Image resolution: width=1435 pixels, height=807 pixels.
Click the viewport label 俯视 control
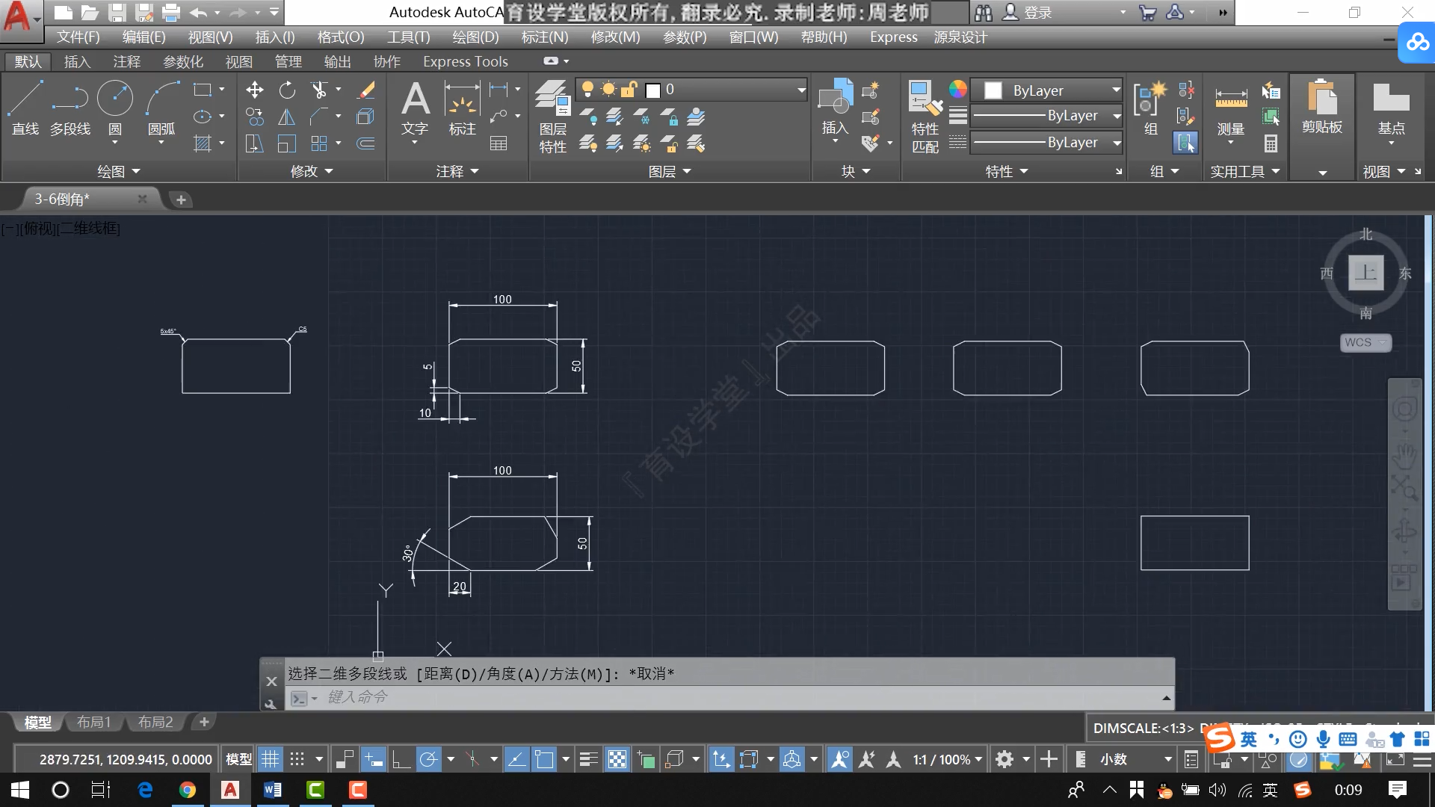(40, 229)
